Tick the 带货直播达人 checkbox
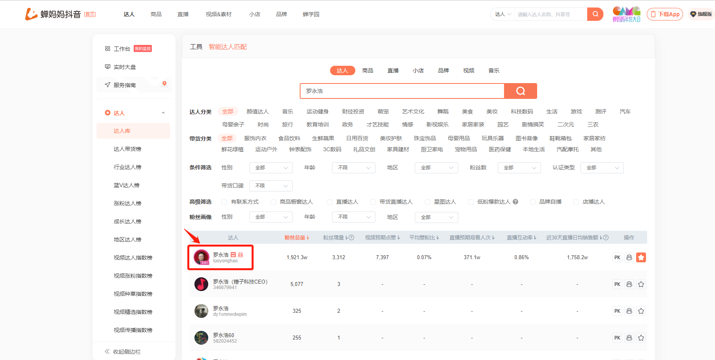The image size is (715, 360). 373,202
